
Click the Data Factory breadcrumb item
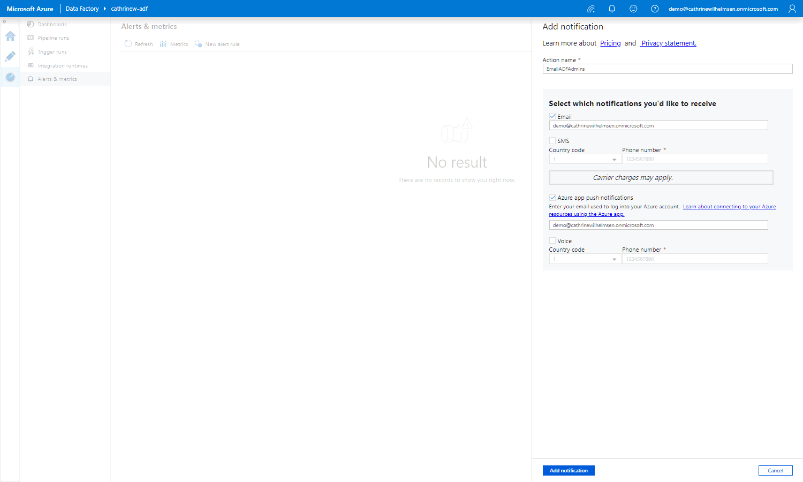click(x=82, y=9)
